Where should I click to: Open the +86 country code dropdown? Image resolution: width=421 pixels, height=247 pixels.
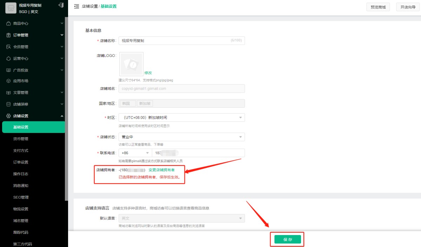[135, 153]
